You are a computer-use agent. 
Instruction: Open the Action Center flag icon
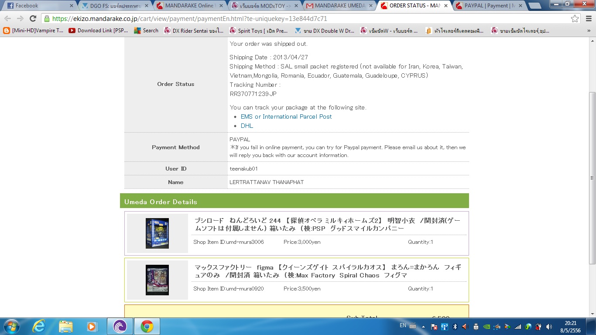[x=434, y=326]
